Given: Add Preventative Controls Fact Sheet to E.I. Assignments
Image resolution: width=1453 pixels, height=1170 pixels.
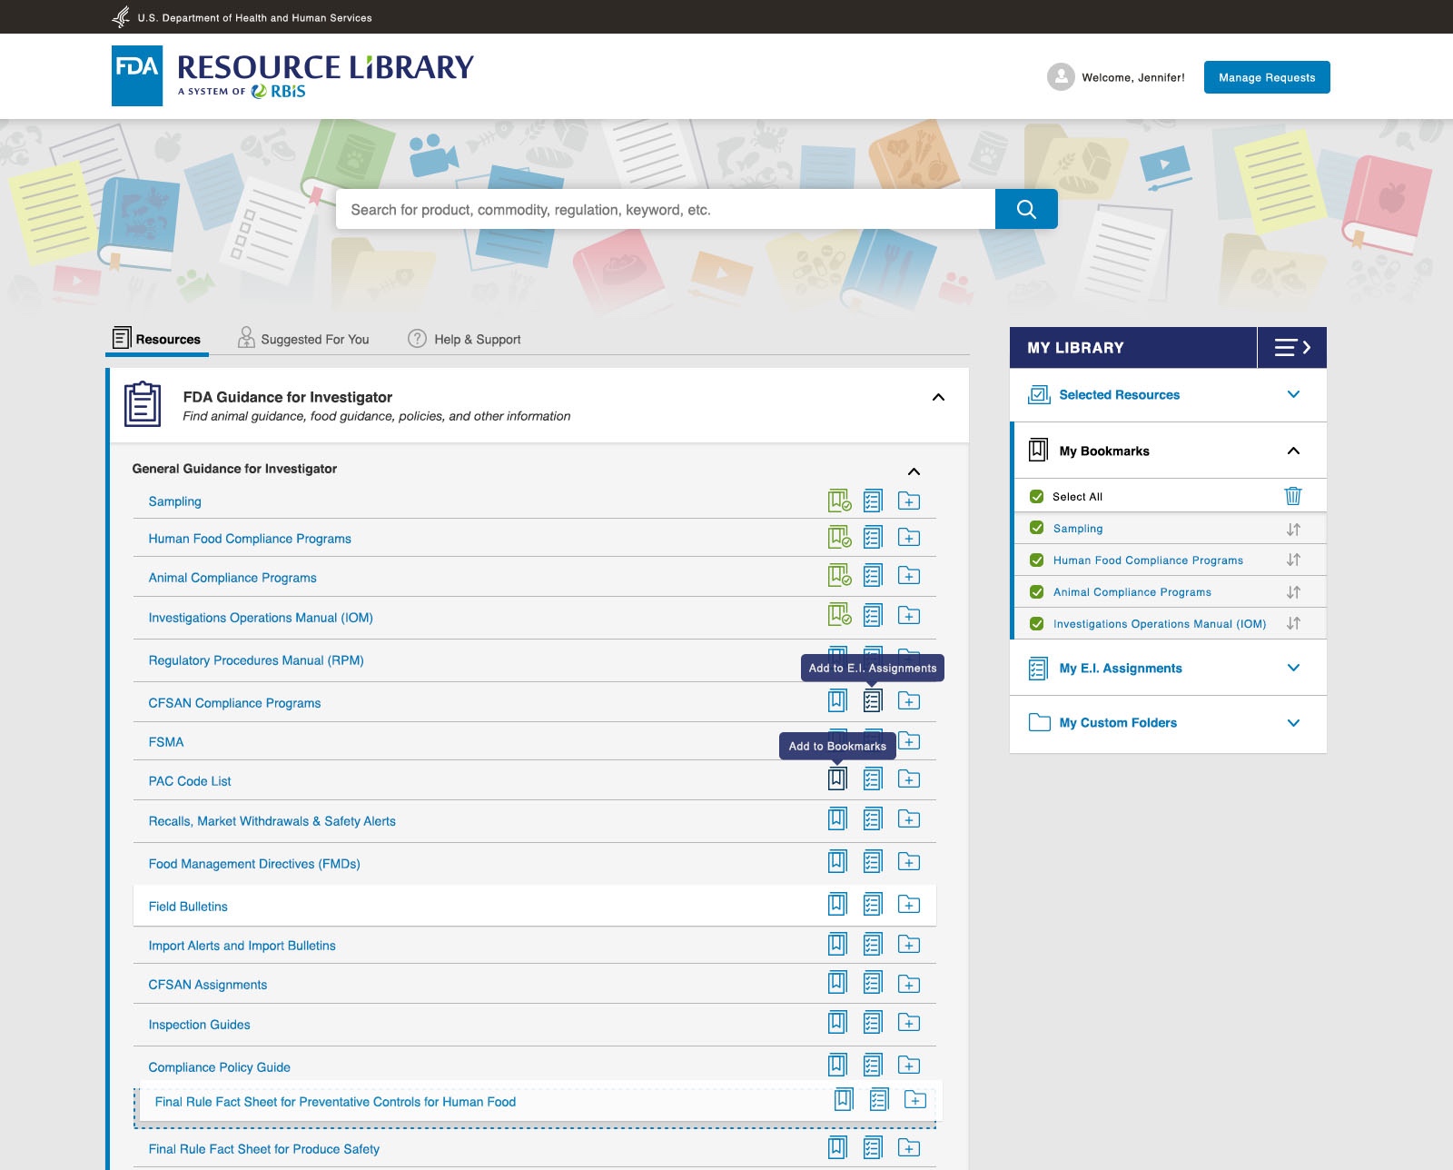Looking at the screenshot, I should click(x=879, y=1100).
